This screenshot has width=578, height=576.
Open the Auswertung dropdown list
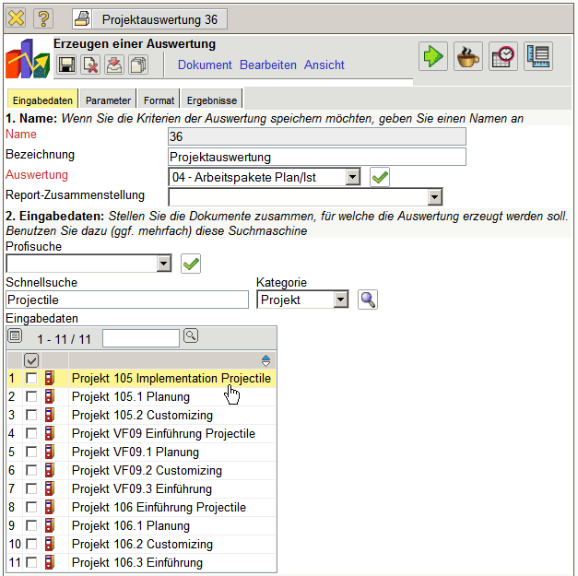point(352,177)
